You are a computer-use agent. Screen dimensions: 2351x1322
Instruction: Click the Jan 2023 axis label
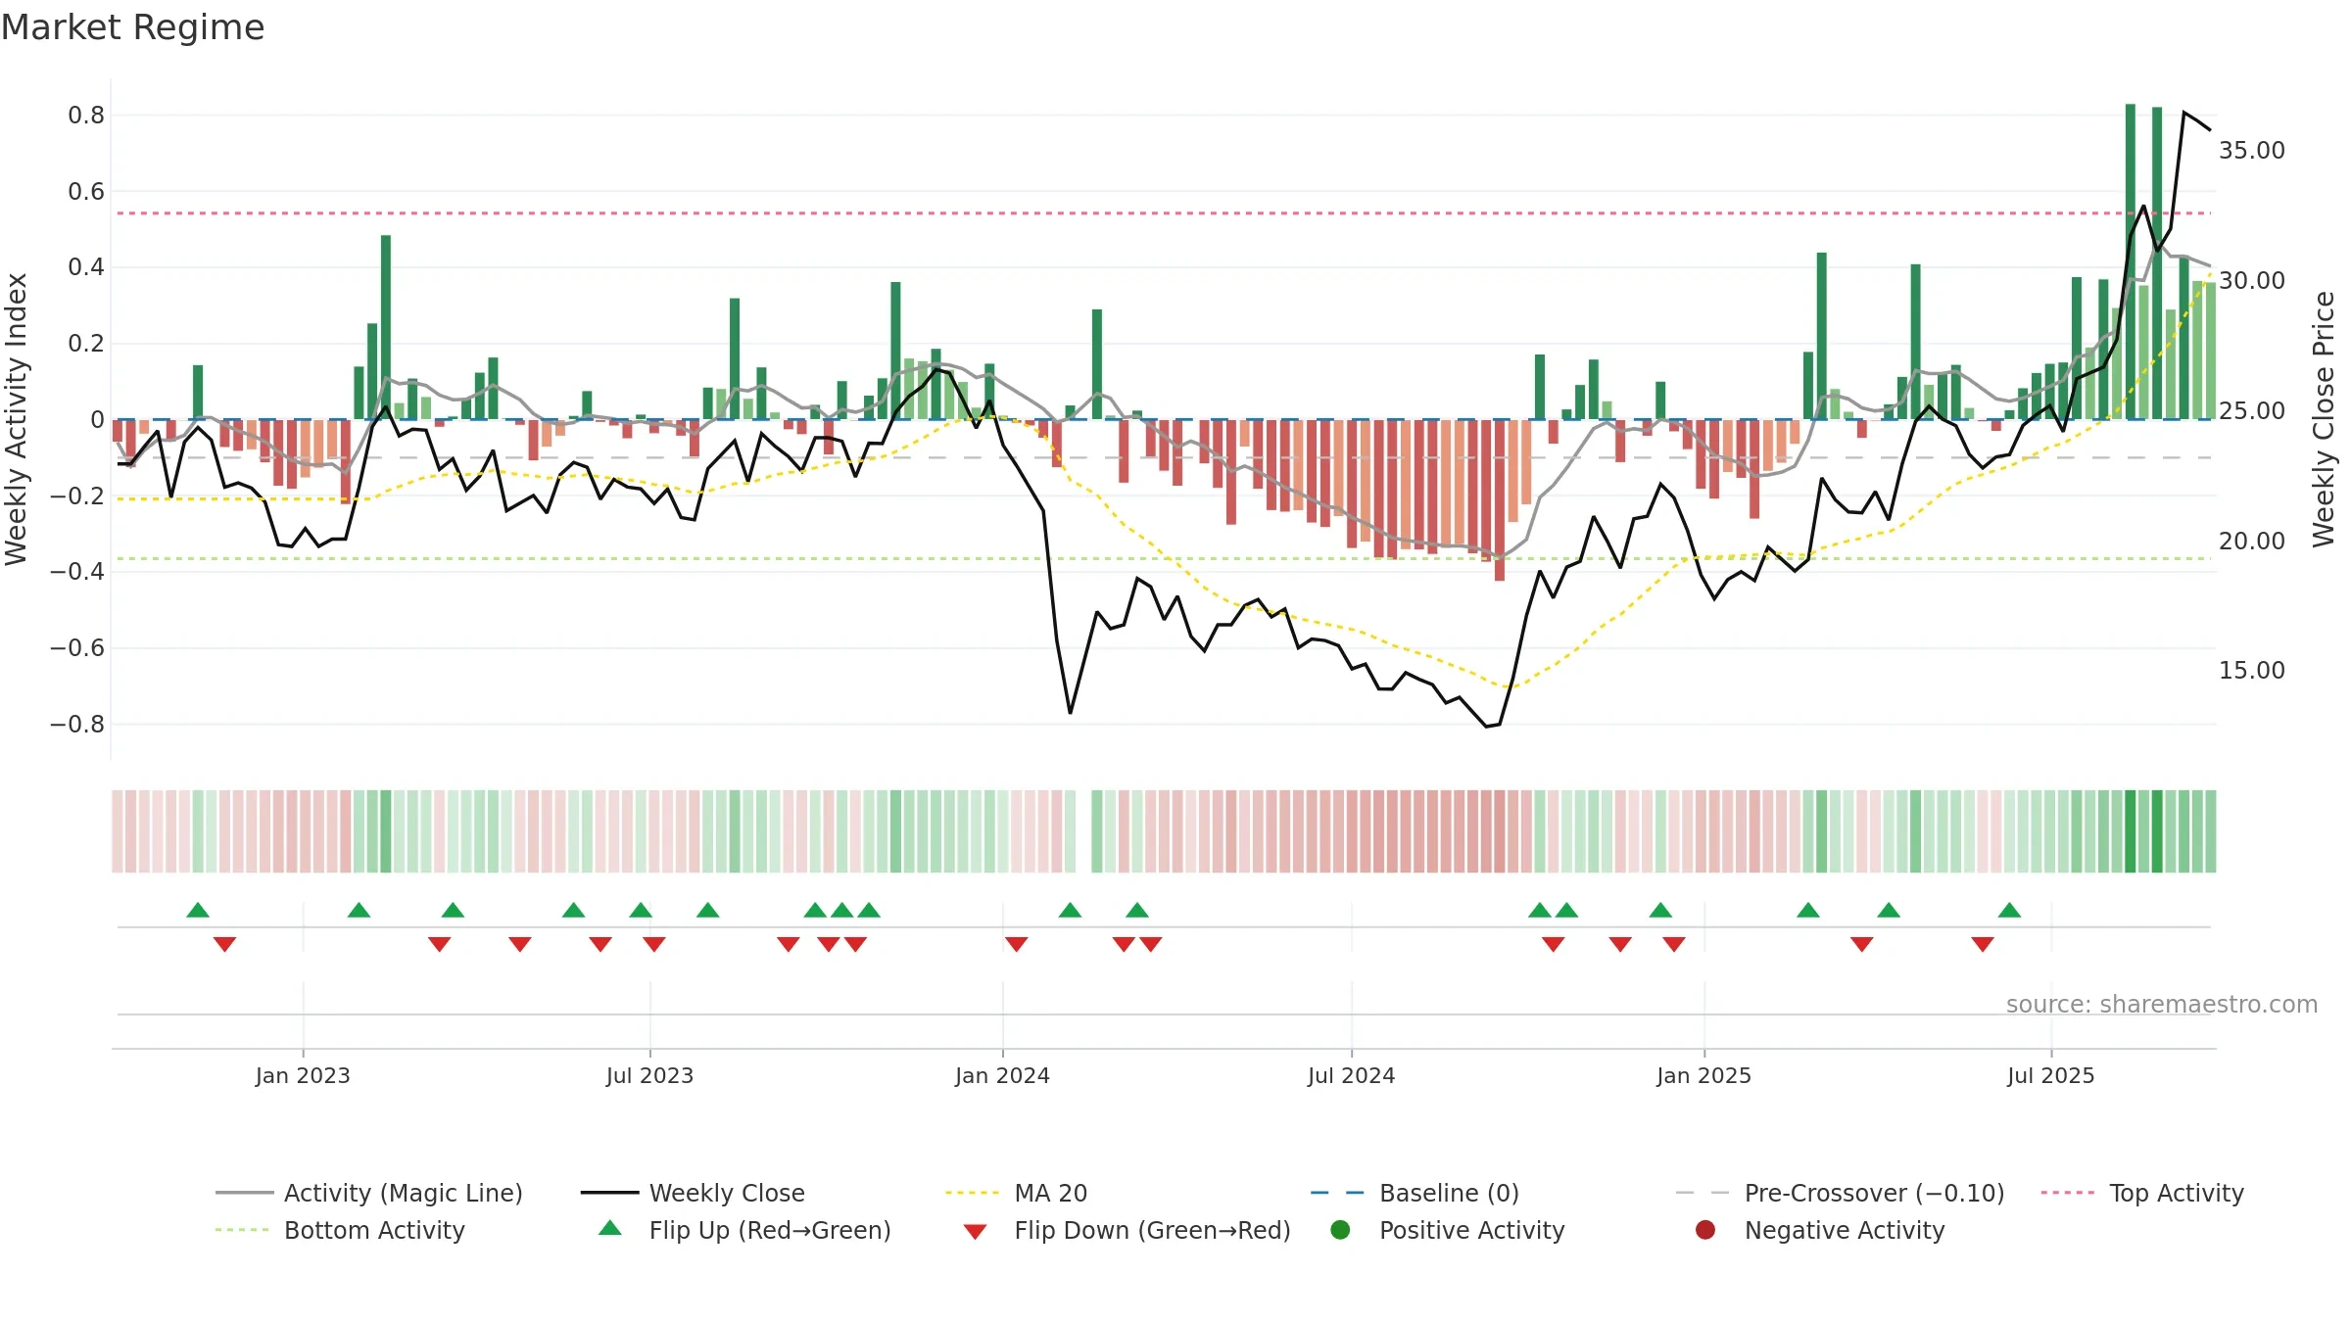pos(303,1075)
